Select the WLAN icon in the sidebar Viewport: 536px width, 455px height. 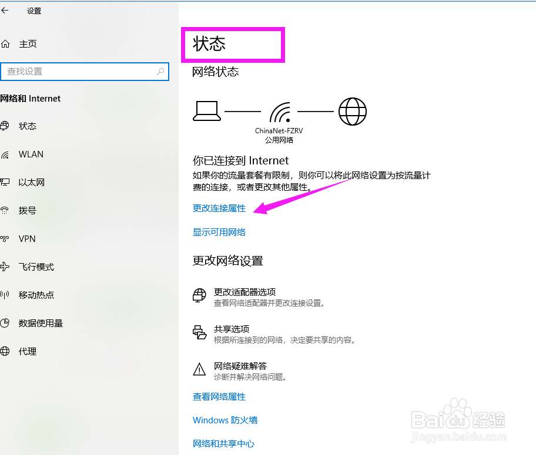pyautogui.click(x=8, y=154)
